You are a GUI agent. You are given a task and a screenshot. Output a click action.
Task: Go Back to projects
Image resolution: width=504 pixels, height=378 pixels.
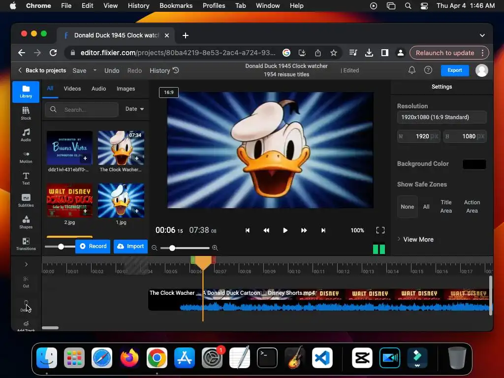pos(42,70)
